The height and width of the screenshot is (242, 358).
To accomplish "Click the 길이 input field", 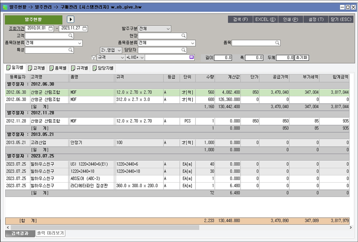I will coord(223,58).
